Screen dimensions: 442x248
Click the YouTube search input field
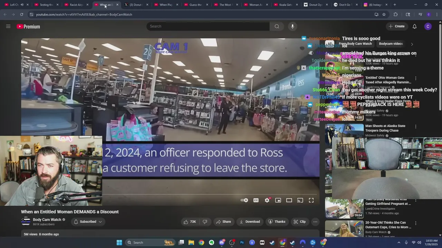(208, 27)
